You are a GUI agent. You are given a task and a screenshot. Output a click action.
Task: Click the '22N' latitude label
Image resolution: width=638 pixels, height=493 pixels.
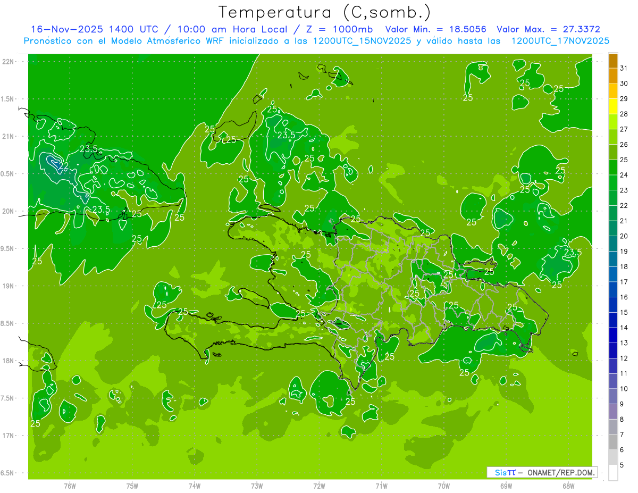pyautogui.click(x=8, y=62)
